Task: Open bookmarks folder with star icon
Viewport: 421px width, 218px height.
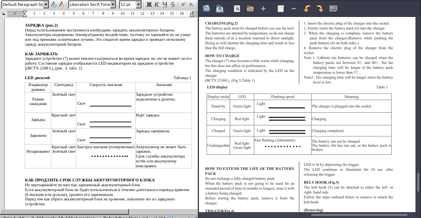Action: coord(250,9)
